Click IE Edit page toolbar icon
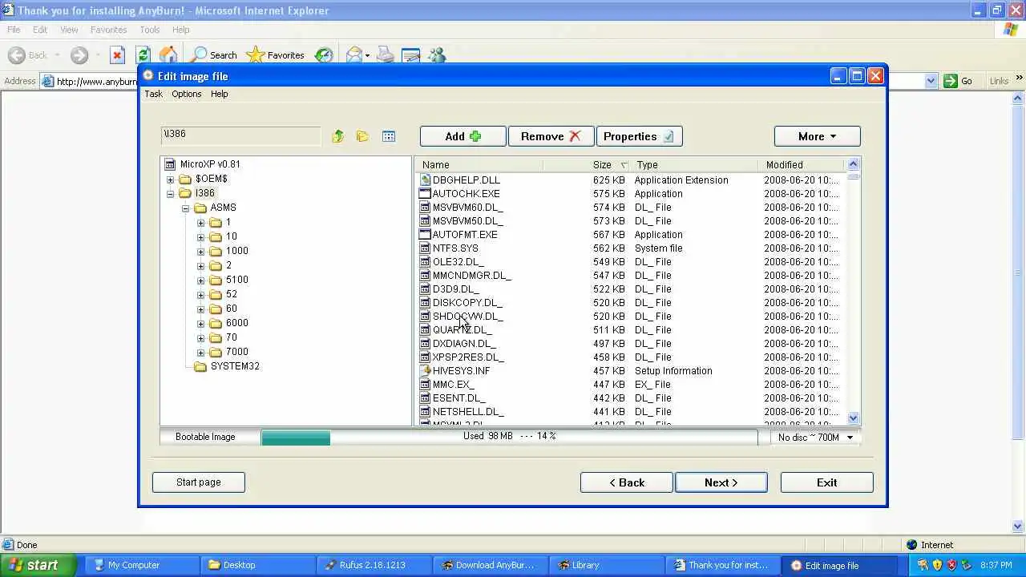 (x=411, y=54)
